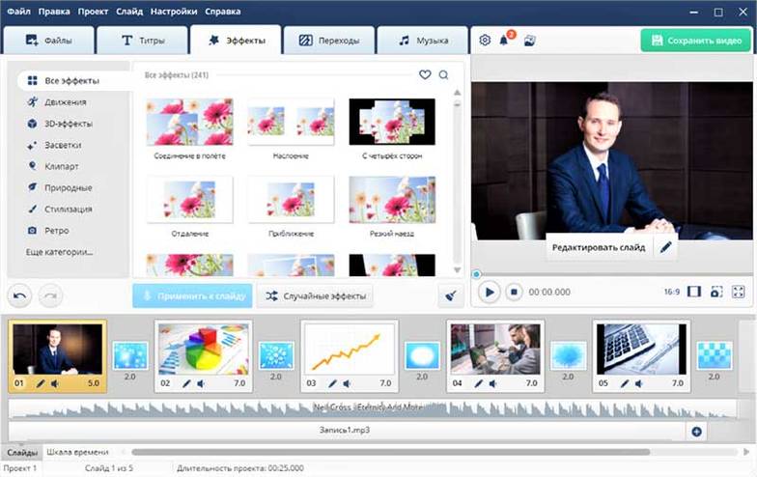Viewport: 757px width, 477px height.
Task: Open the Проект menu
Action: [x=93, y=12]
